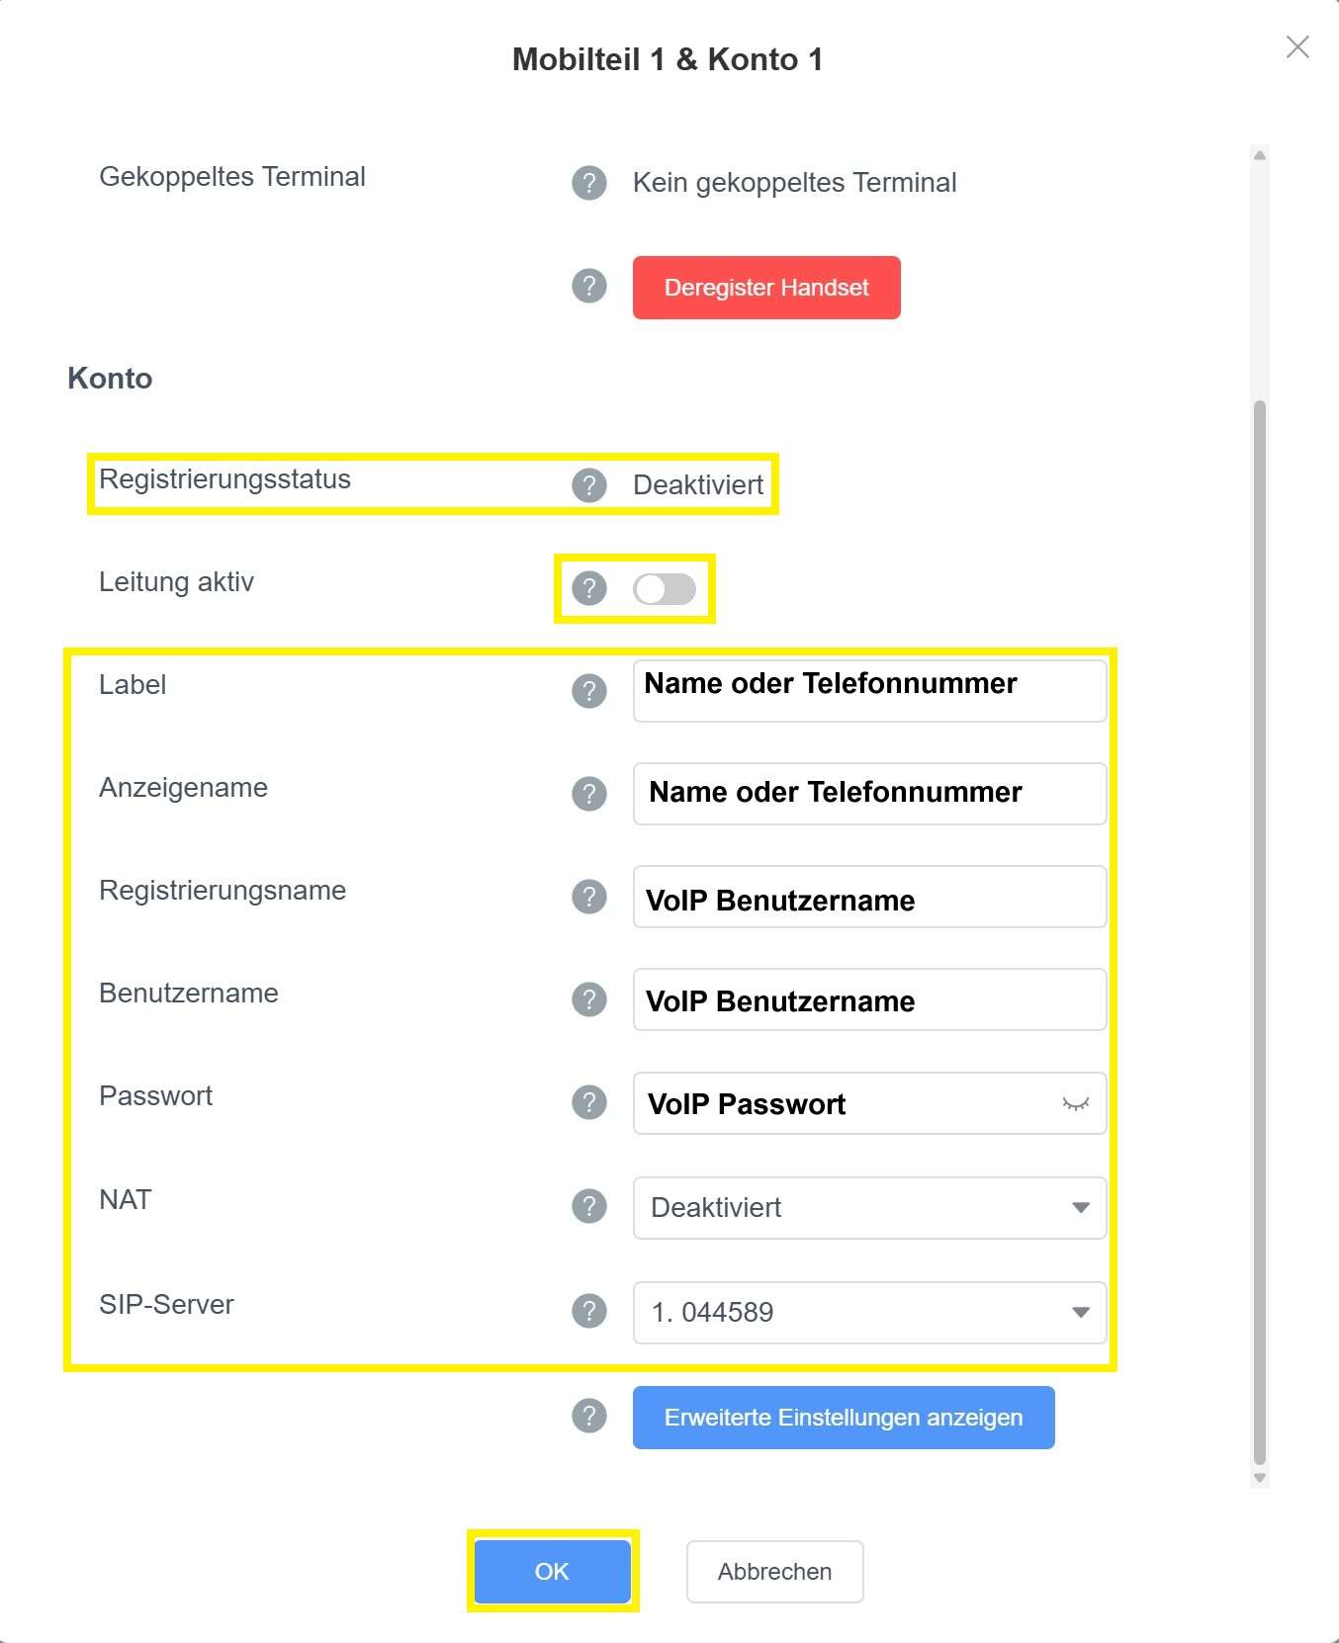The height and width of the screenshot is (1643, 1339).
Task: Click help icon next to Gekoppeltes Terminal
Action: 589,183
